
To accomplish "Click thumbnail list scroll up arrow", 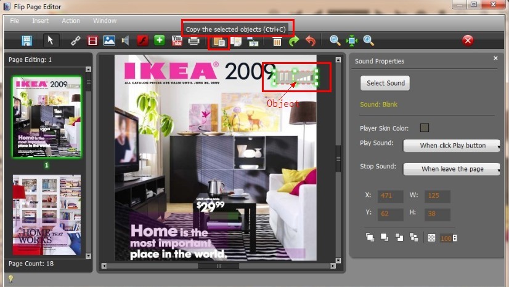I will (88, 69).
